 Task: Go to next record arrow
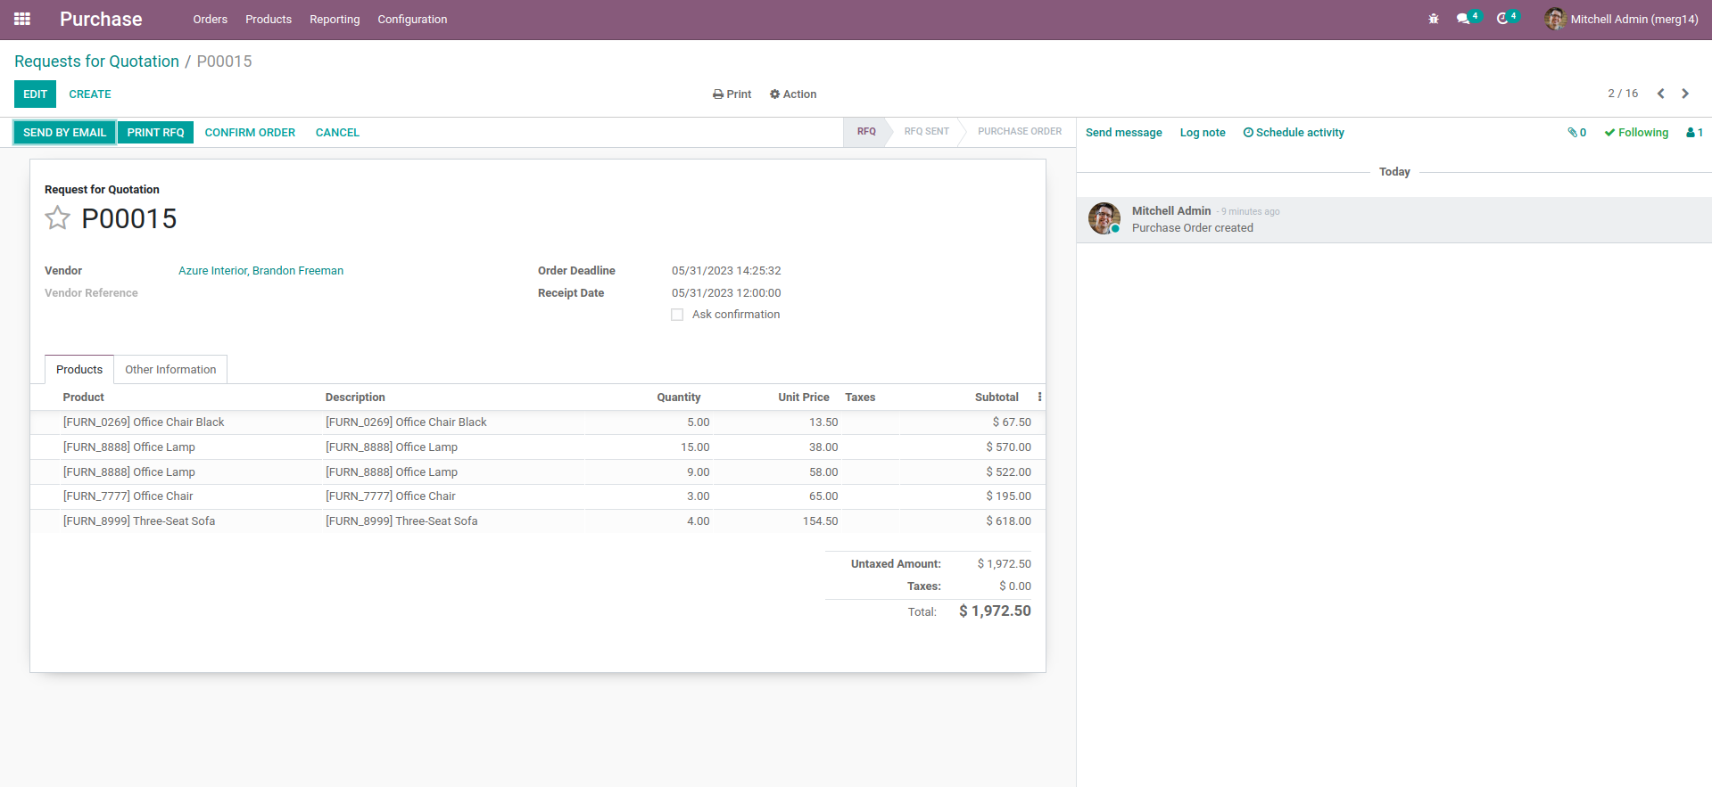[x=1685, y=94]
